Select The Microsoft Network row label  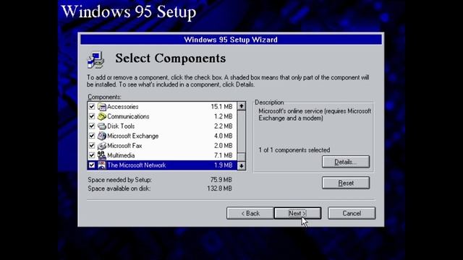click(x=137, y=165)
